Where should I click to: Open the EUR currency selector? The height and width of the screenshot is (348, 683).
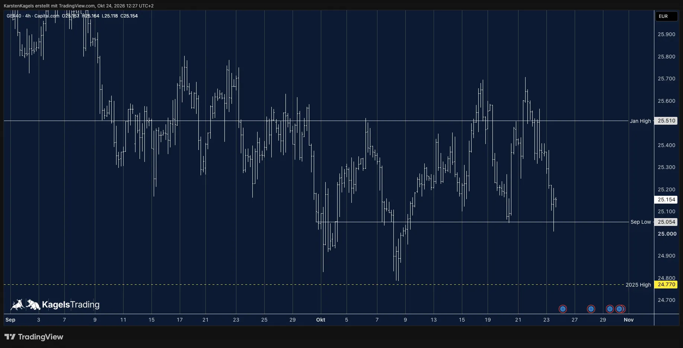666,16
